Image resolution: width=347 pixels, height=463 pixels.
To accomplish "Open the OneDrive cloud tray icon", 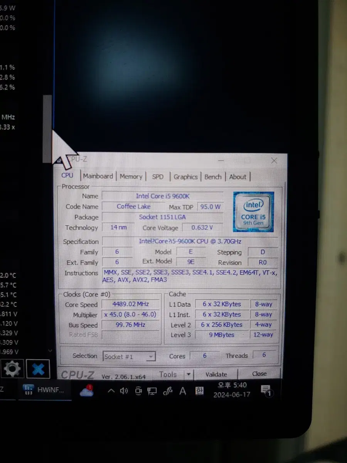I will pyautogui.click(x=87, y=391).
